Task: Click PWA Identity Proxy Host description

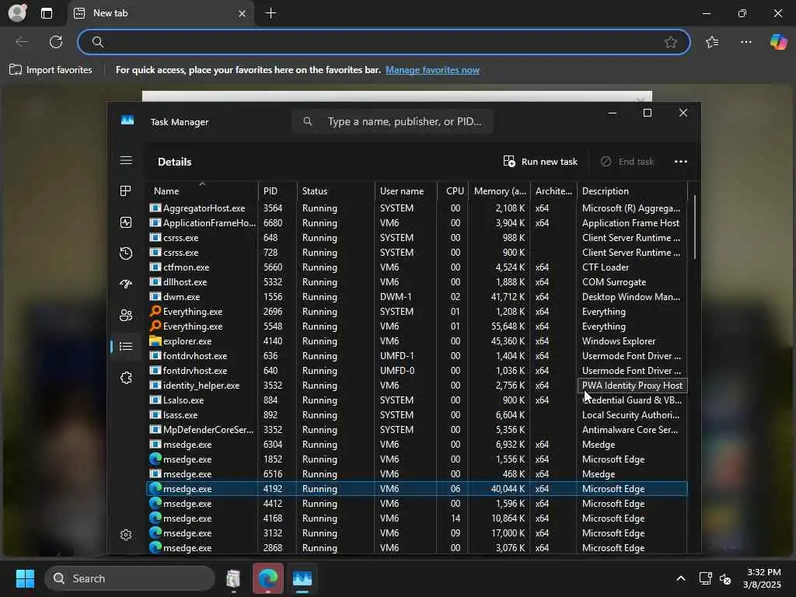Action: point(632,386)
